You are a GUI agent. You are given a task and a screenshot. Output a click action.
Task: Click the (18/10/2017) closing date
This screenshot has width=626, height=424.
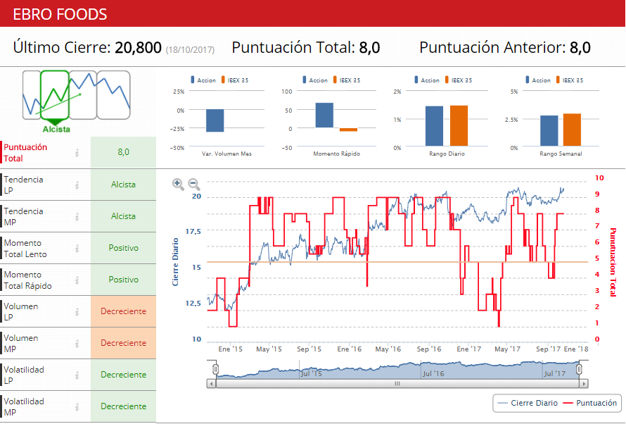190,49
